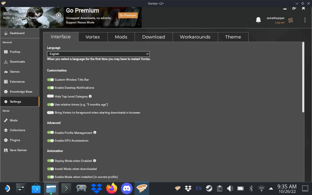
Task: Disable Enable GPU Acceleration toggle
Action: pyautogui.click(x=50, y=141)
